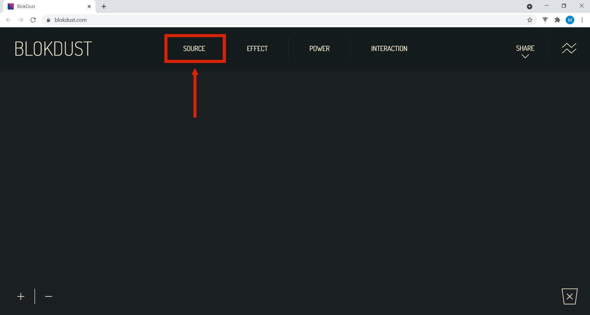Zoom in with the plus icon
Viewport: 590px width, 315px height.
21,297
